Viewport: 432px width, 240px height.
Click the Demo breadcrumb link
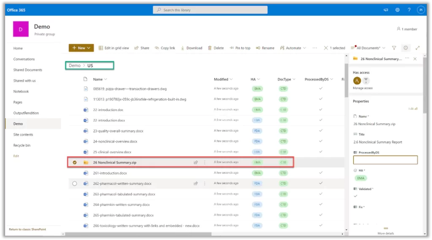click(x=74, y=65)
